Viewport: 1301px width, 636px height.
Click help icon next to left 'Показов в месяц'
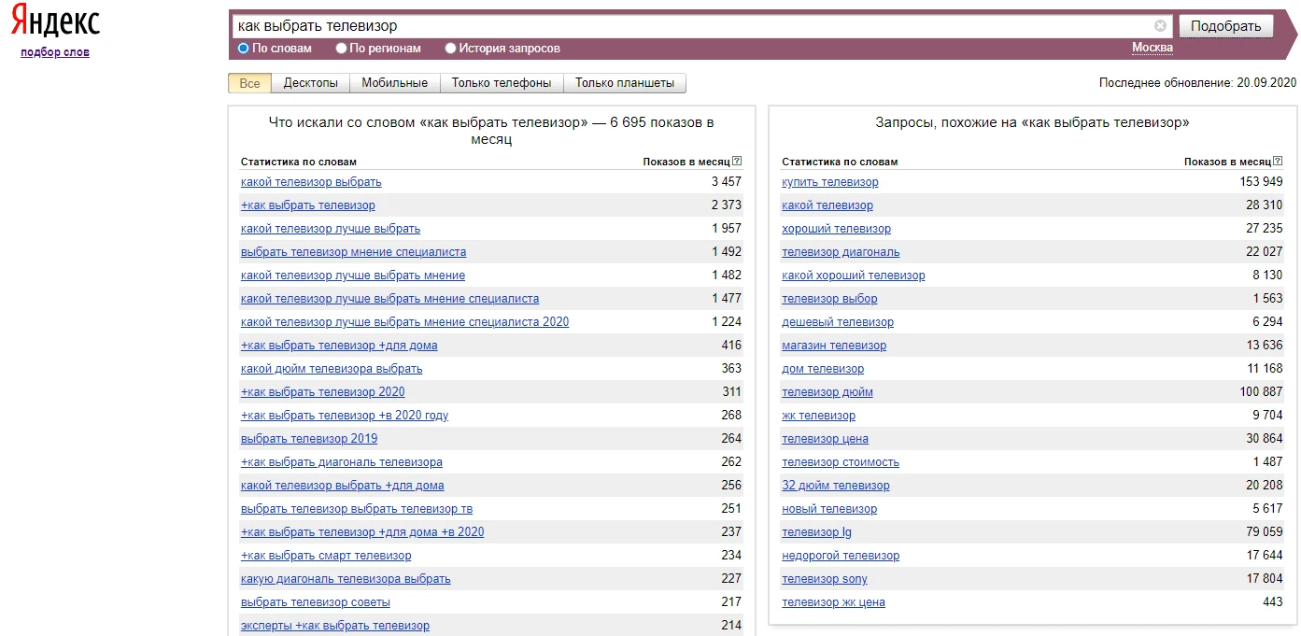737,162
